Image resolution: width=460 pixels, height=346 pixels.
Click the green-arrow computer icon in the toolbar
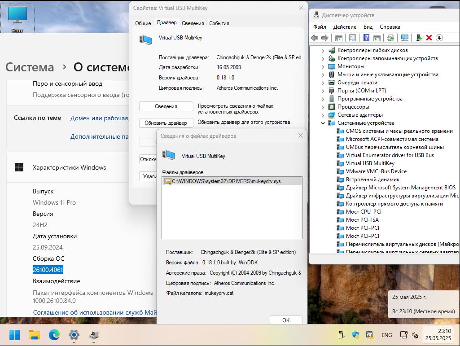(419, 38)
